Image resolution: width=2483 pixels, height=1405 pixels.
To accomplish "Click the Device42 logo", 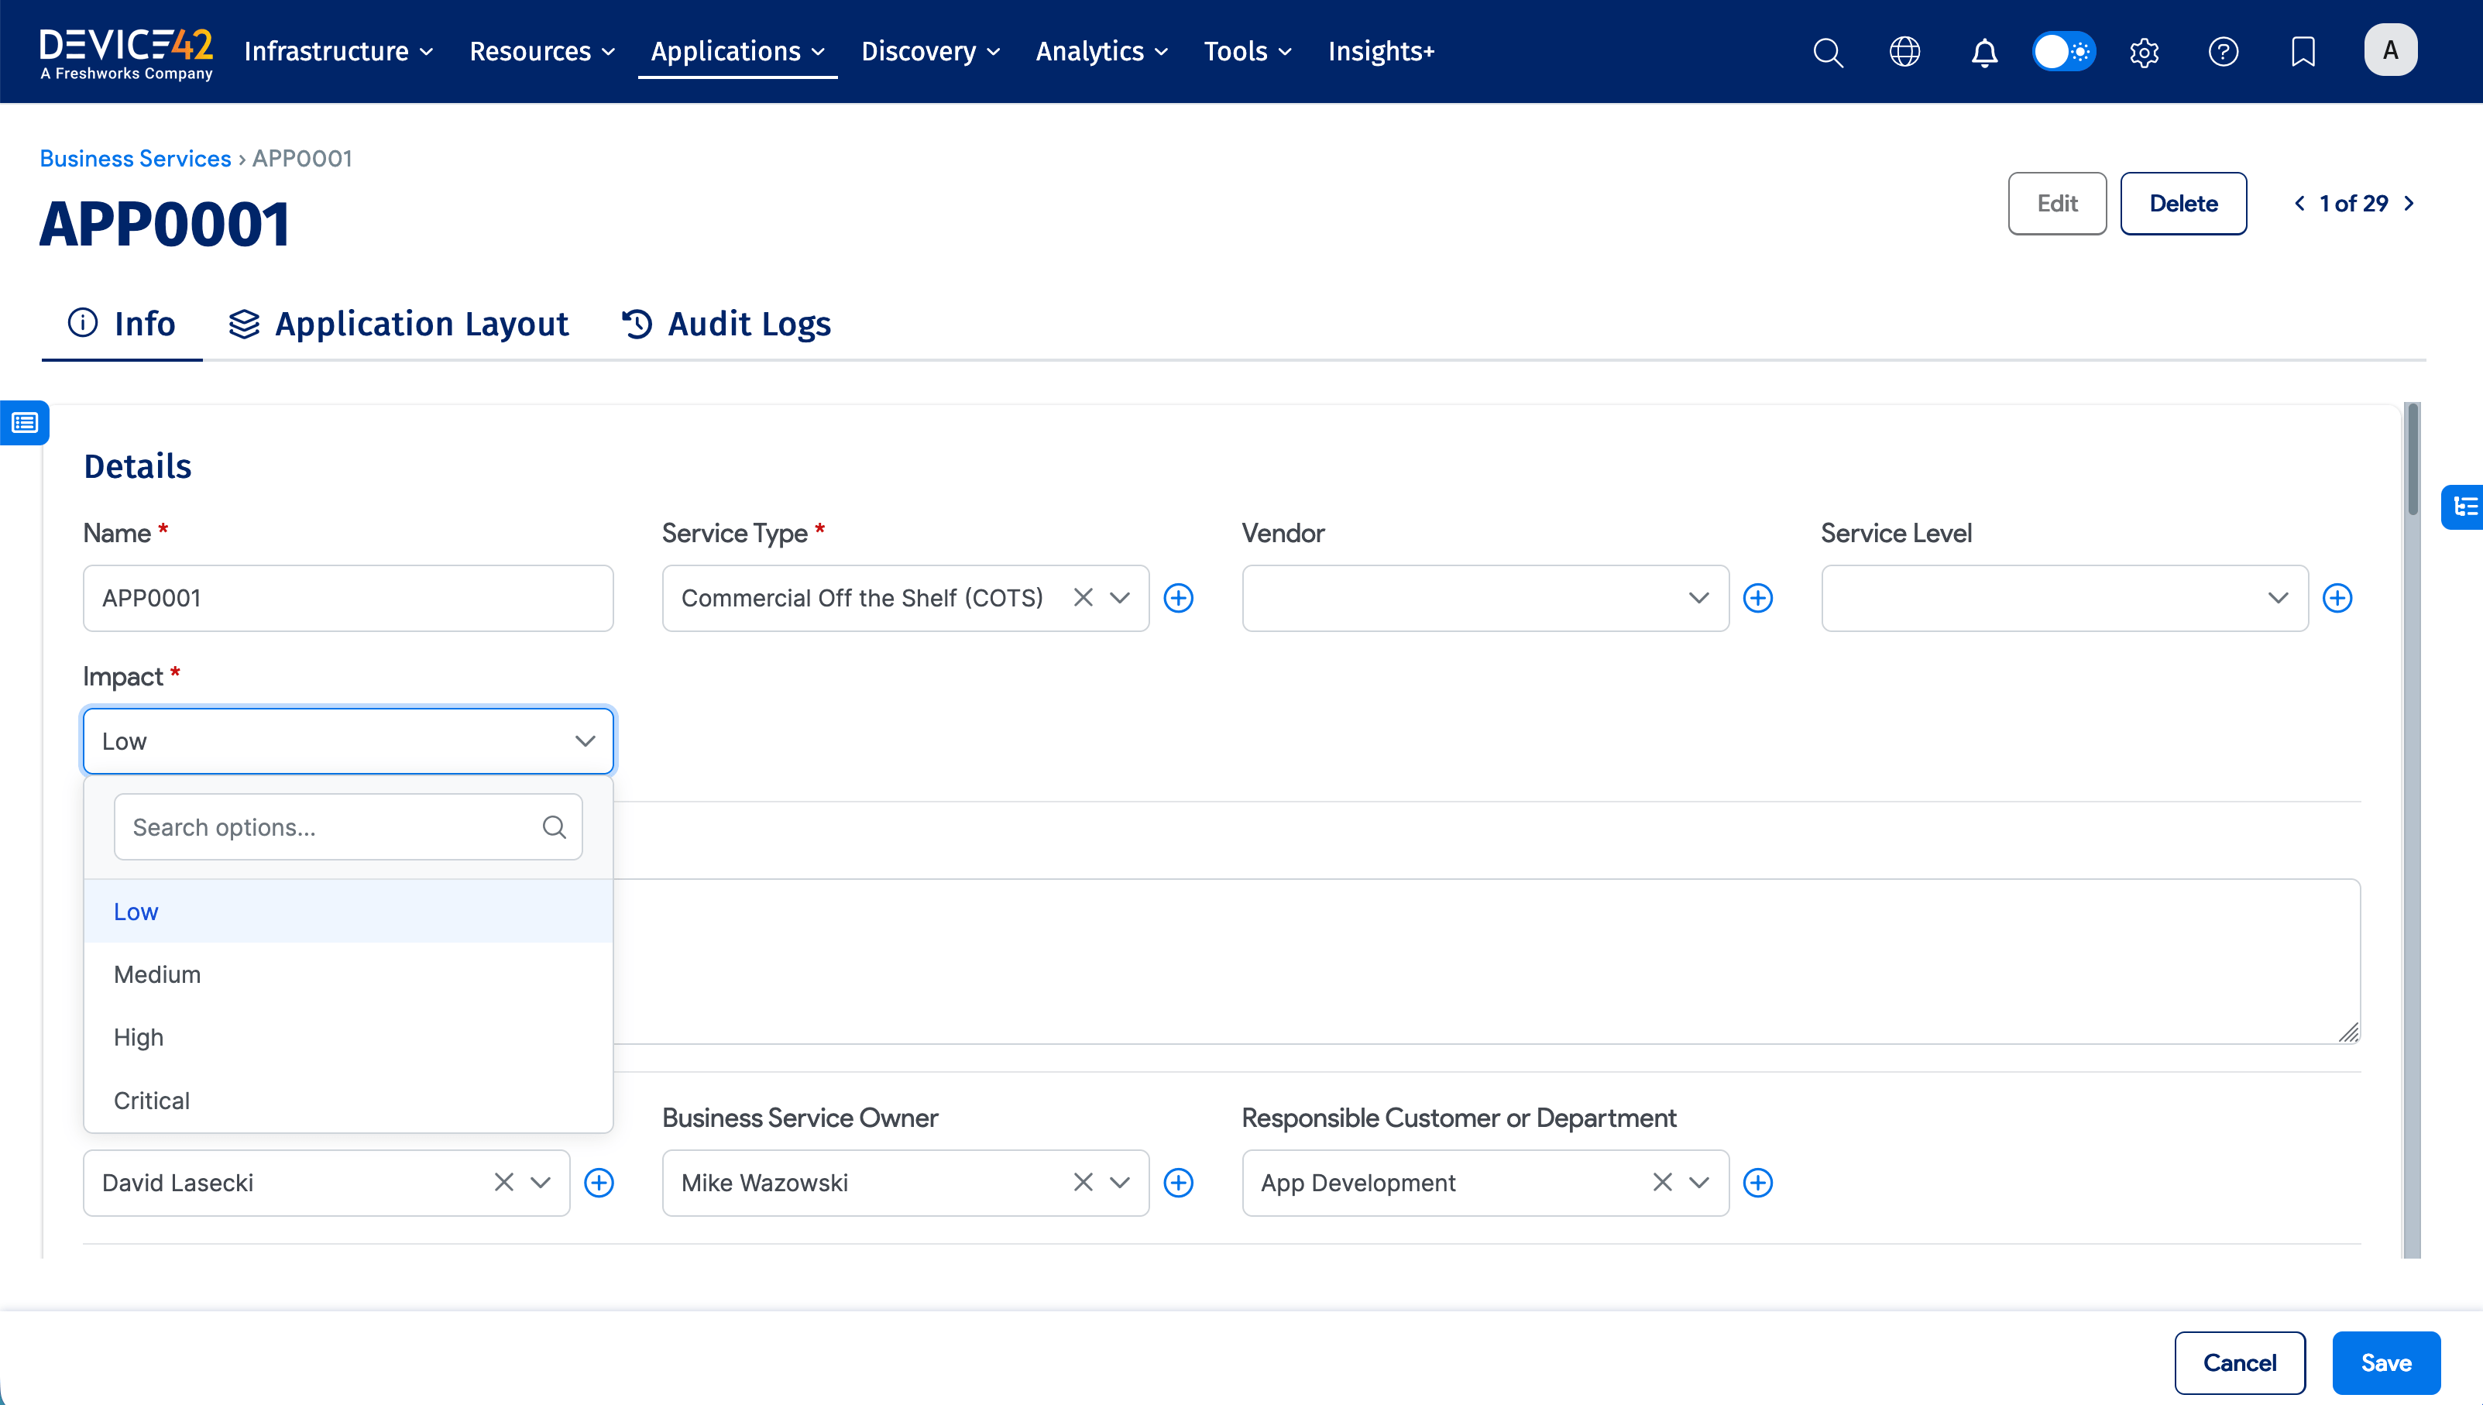I will pos(126,53).
